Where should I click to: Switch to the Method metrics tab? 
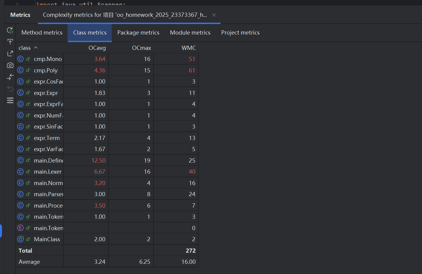[x=42, y=33]
